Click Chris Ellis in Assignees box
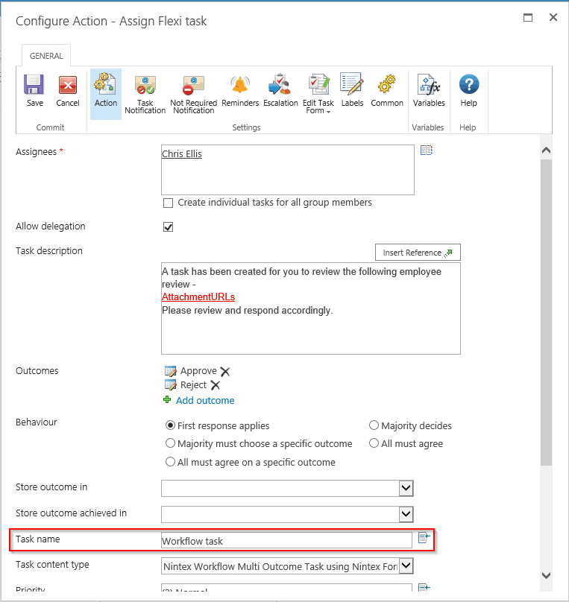Image resolution: width=569 pixels, height=602 pixels. click(182, 153)
